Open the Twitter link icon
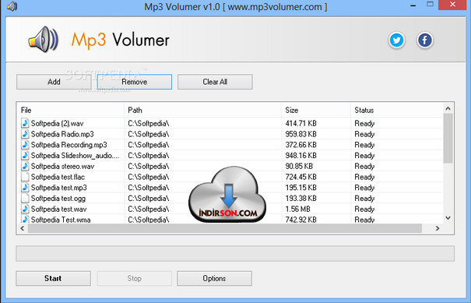 pos(396,40)
